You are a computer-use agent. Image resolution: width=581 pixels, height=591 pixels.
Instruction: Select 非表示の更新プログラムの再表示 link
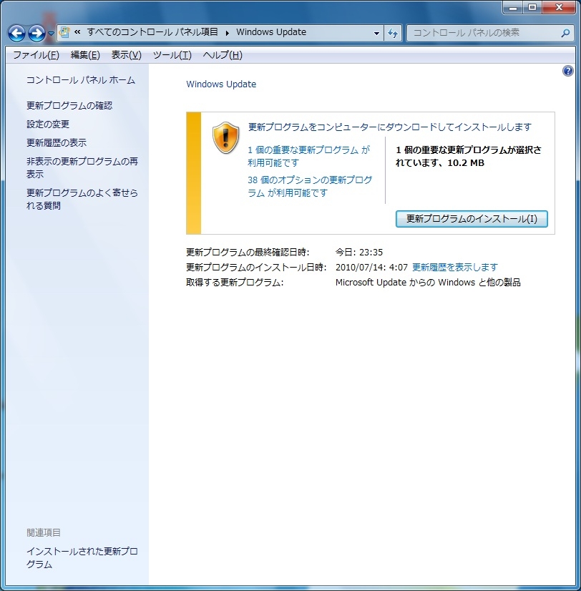[x=82, y=167]
